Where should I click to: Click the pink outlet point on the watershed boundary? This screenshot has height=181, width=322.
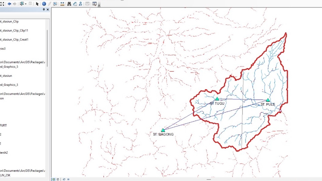(x=280, y=111)
